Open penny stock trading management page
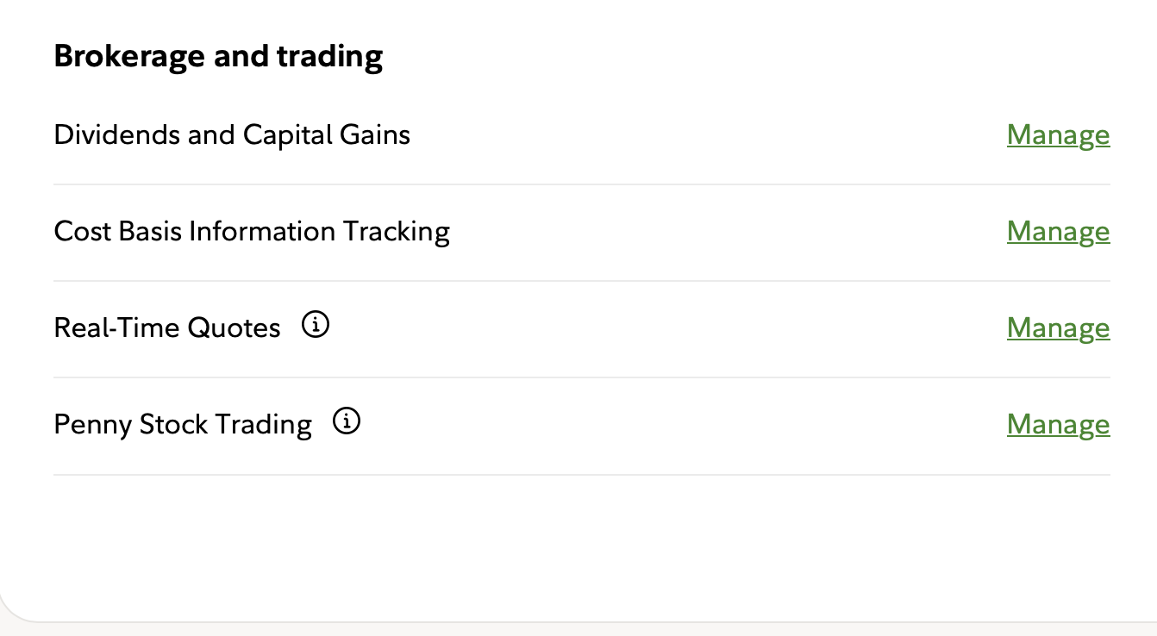The image size is (1157, 636). 1058,425
